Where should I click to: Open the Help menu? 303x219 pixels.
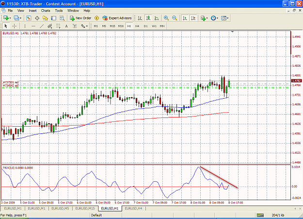pyautogui.click(x=87, y=11)
